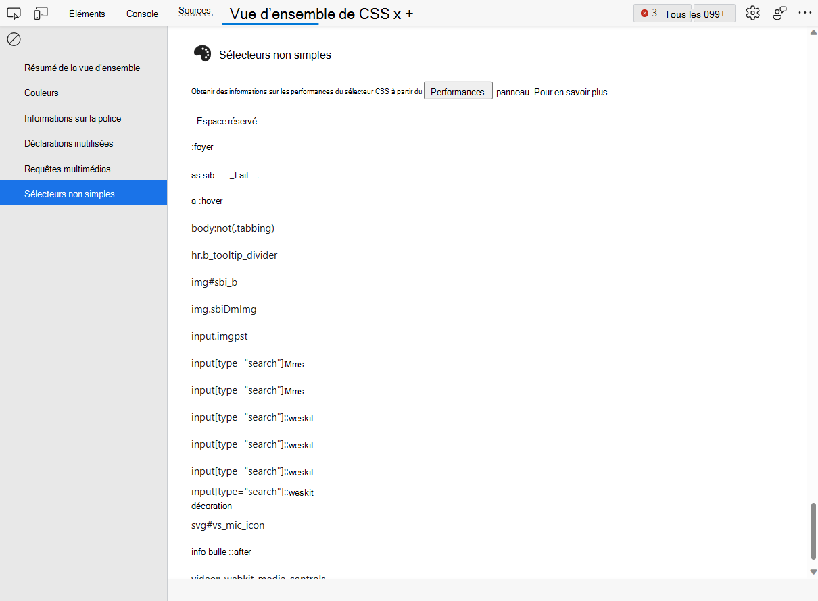Image resolution: width=818 pixels, height=601 pixels.
Task: Click the Performances button
Action: (458, 92)
